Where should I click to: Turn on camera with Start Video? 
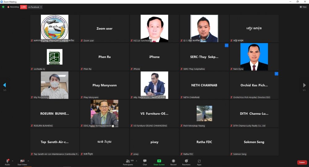coord(22,161)
